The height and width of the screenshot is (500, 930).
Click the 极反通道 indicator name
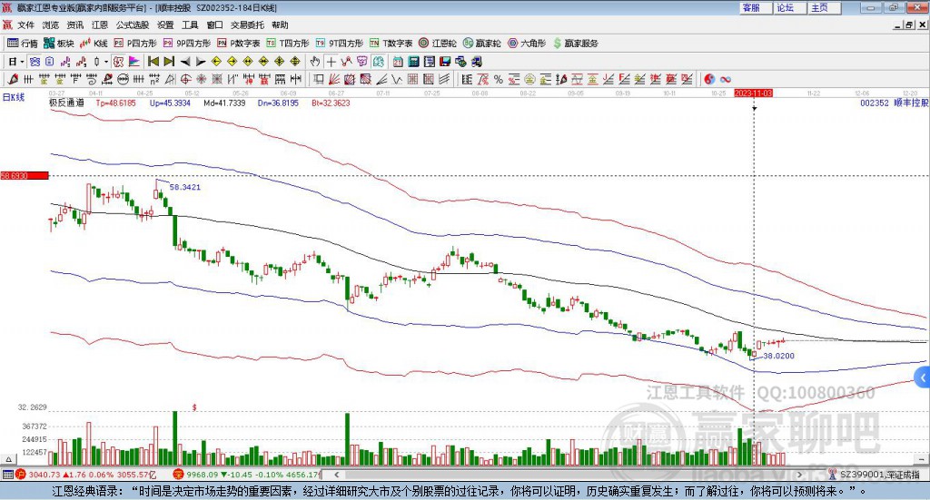click(66, 103)
